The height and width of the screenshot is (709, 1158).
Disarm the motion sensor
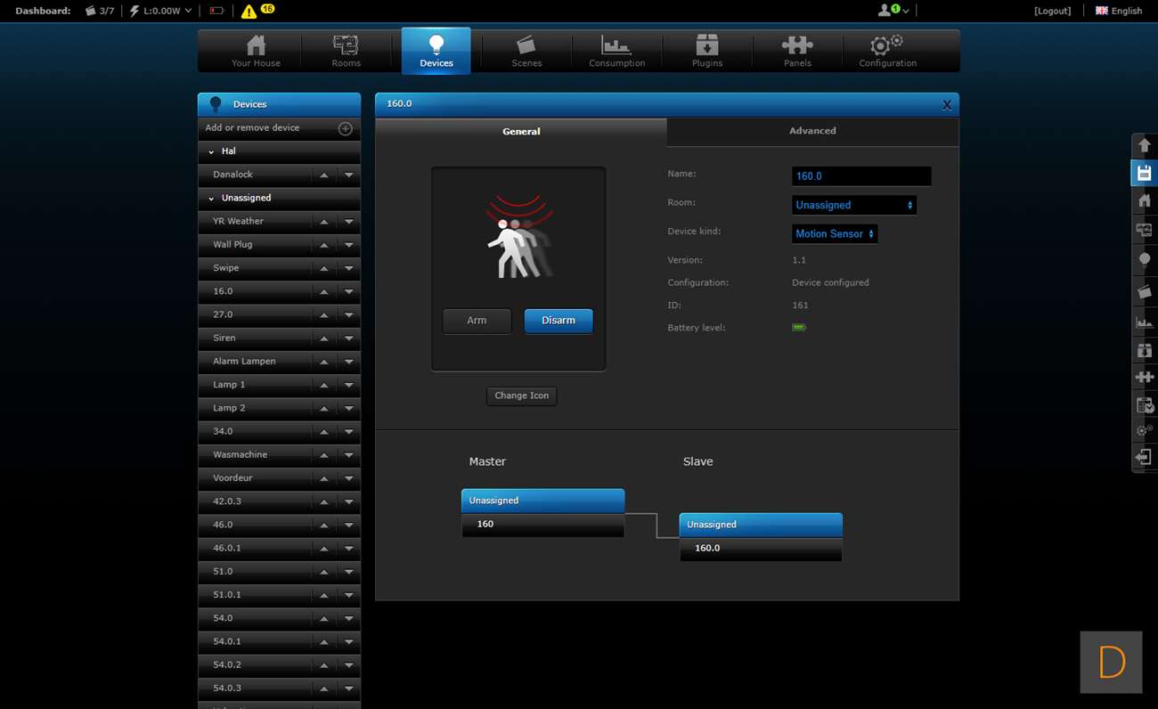[558, 321]
